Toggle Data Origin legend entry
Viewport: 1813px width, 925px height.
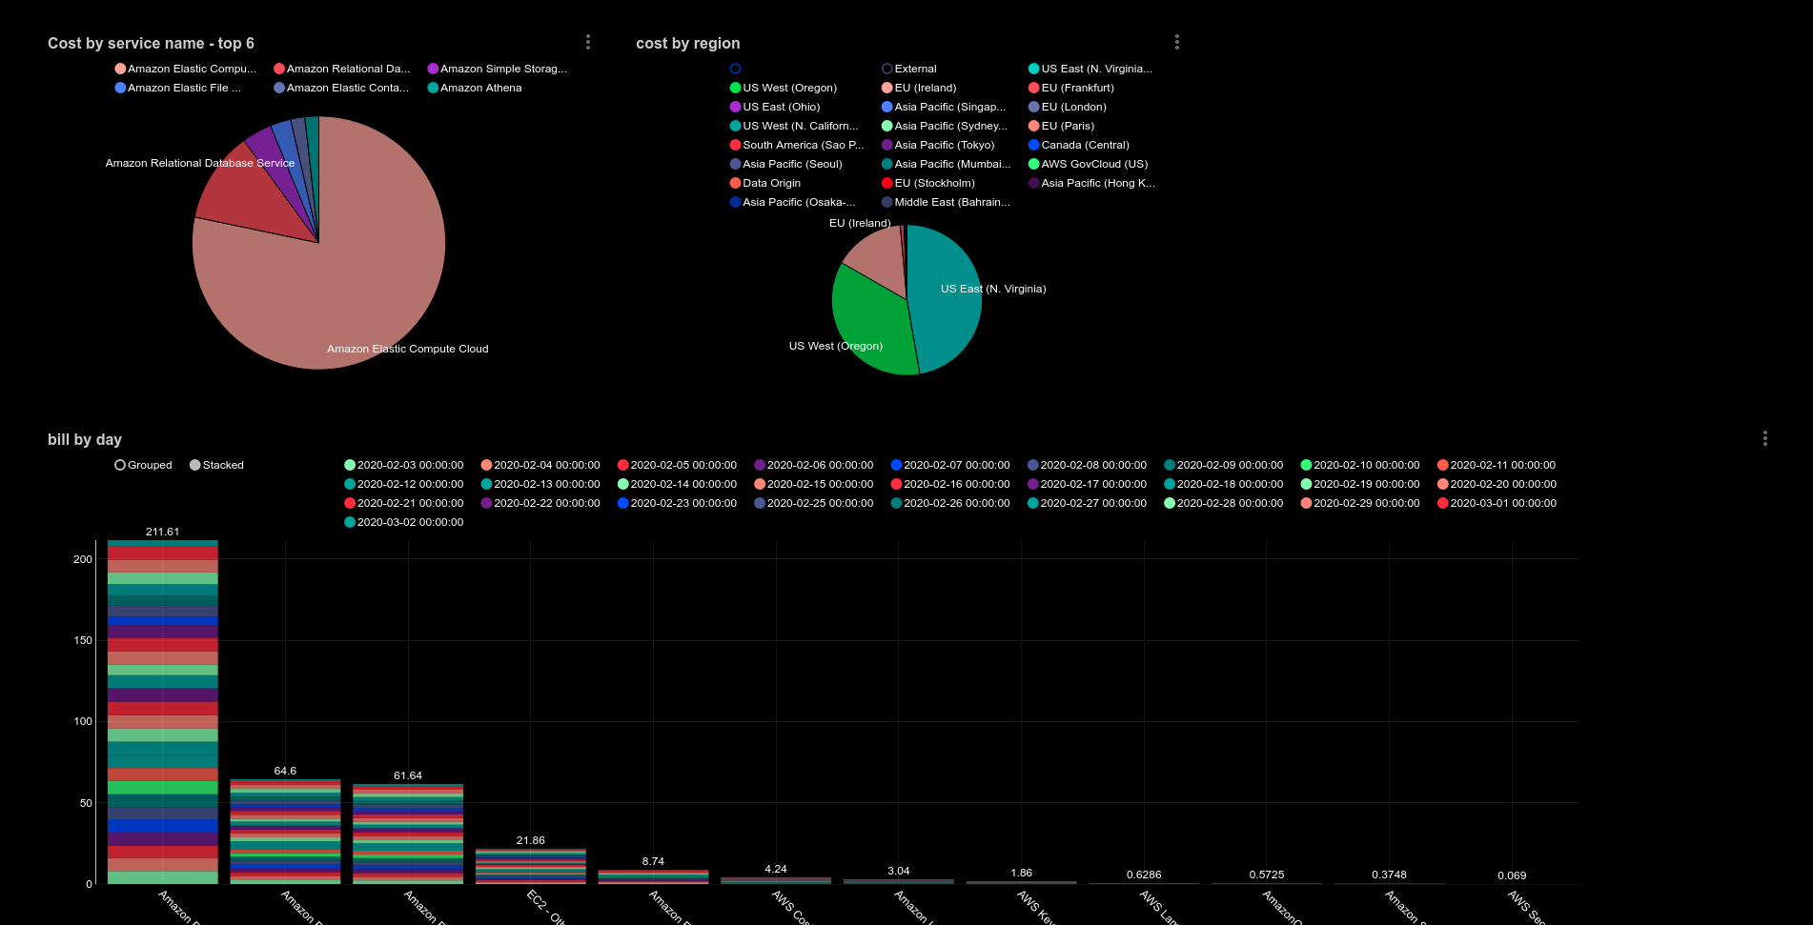point(765,183)
